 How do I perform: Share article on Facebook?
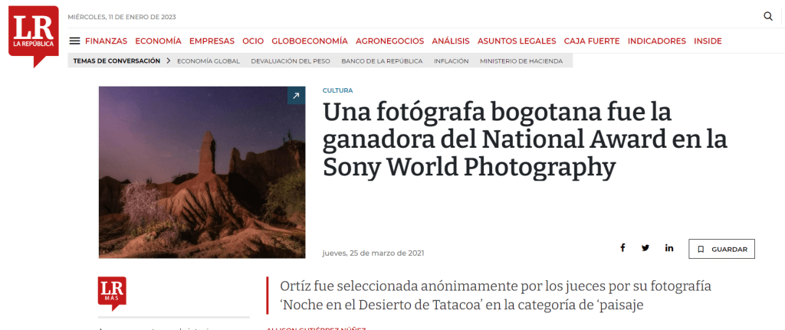click(622, 248)
